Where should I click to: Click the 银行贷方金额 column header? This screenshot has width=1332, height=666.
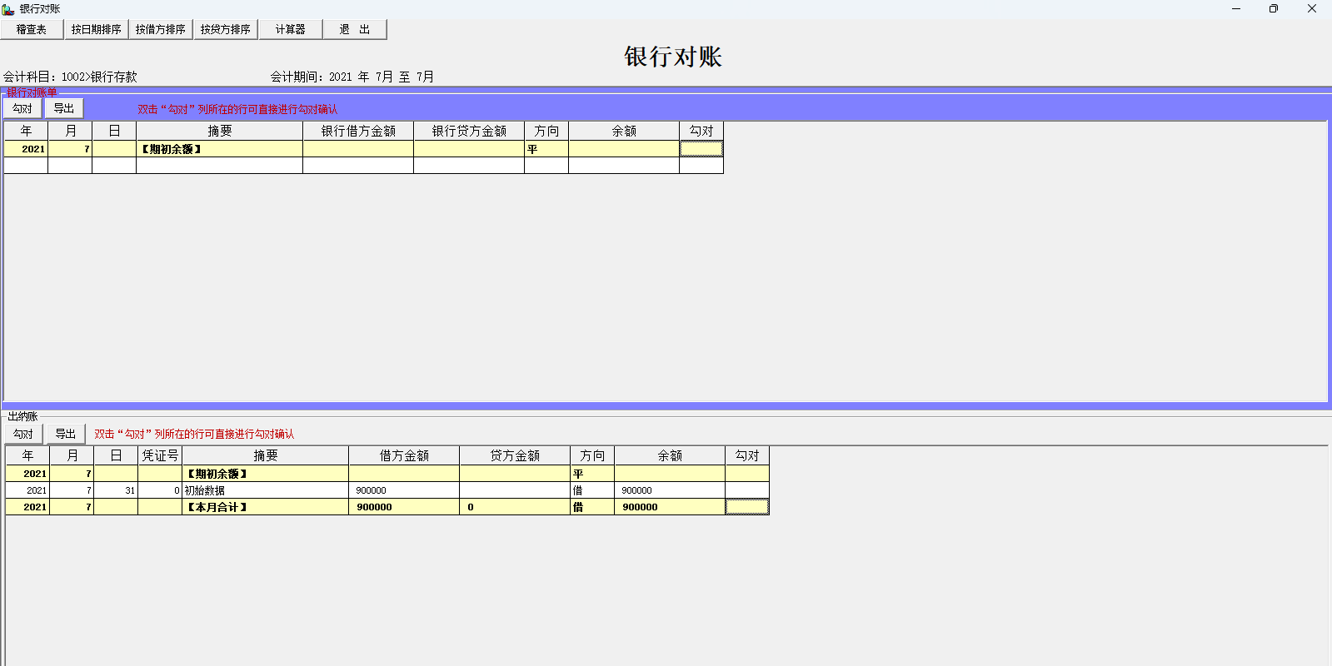click(x=469, y=131)
